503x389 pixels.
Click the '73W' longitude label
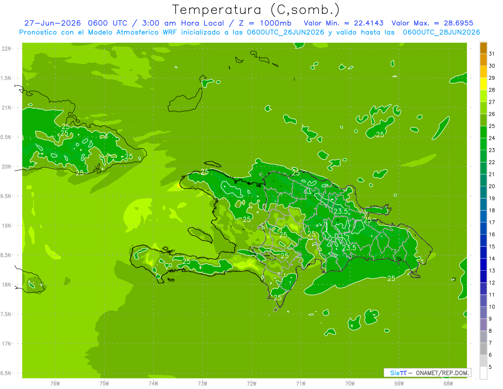point(202,383)
